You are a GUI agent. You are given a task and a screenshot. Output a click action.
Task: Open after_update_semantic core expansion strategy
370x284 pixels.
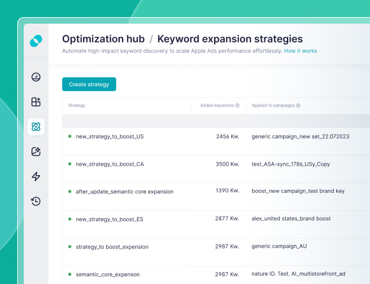125,192
